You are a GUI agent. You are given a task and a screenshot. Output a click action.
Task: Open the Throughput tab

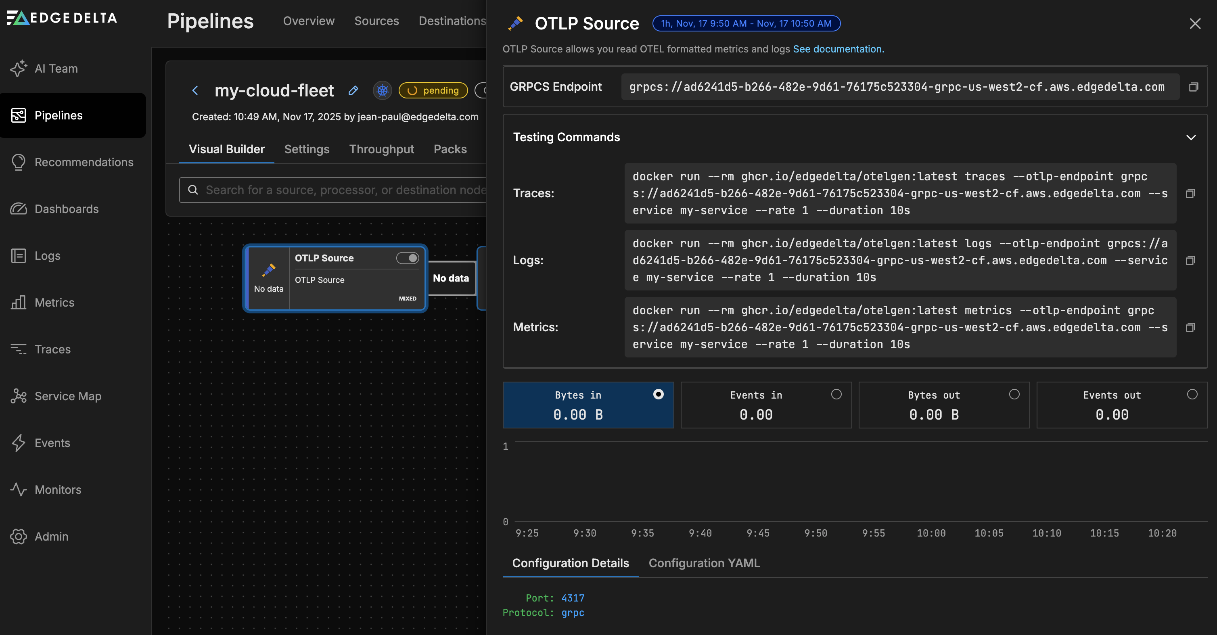pyautogui.click(x=381, y=149)
